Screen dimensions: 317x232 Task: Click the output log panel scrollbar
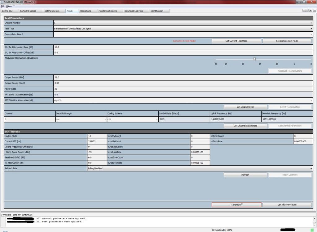coord(315,221)
